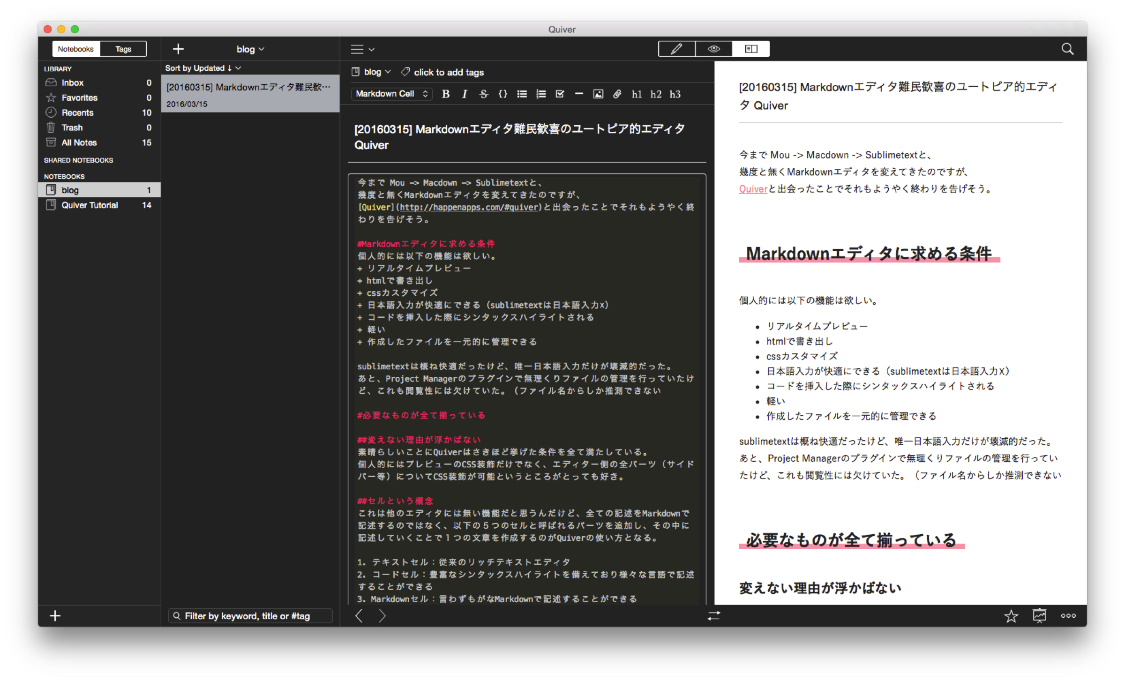Switch to the editor-only pencil mode
Viewport: 1125px width, 681px height.
[x=676, y=49]
